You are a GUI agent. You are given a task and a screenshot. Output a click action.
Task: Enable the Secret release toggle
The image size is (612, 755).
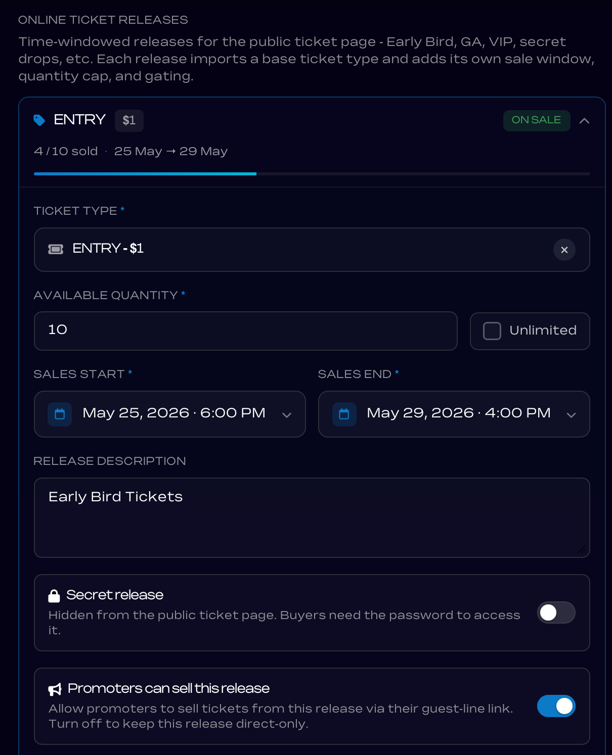click(x=556, y=612)
